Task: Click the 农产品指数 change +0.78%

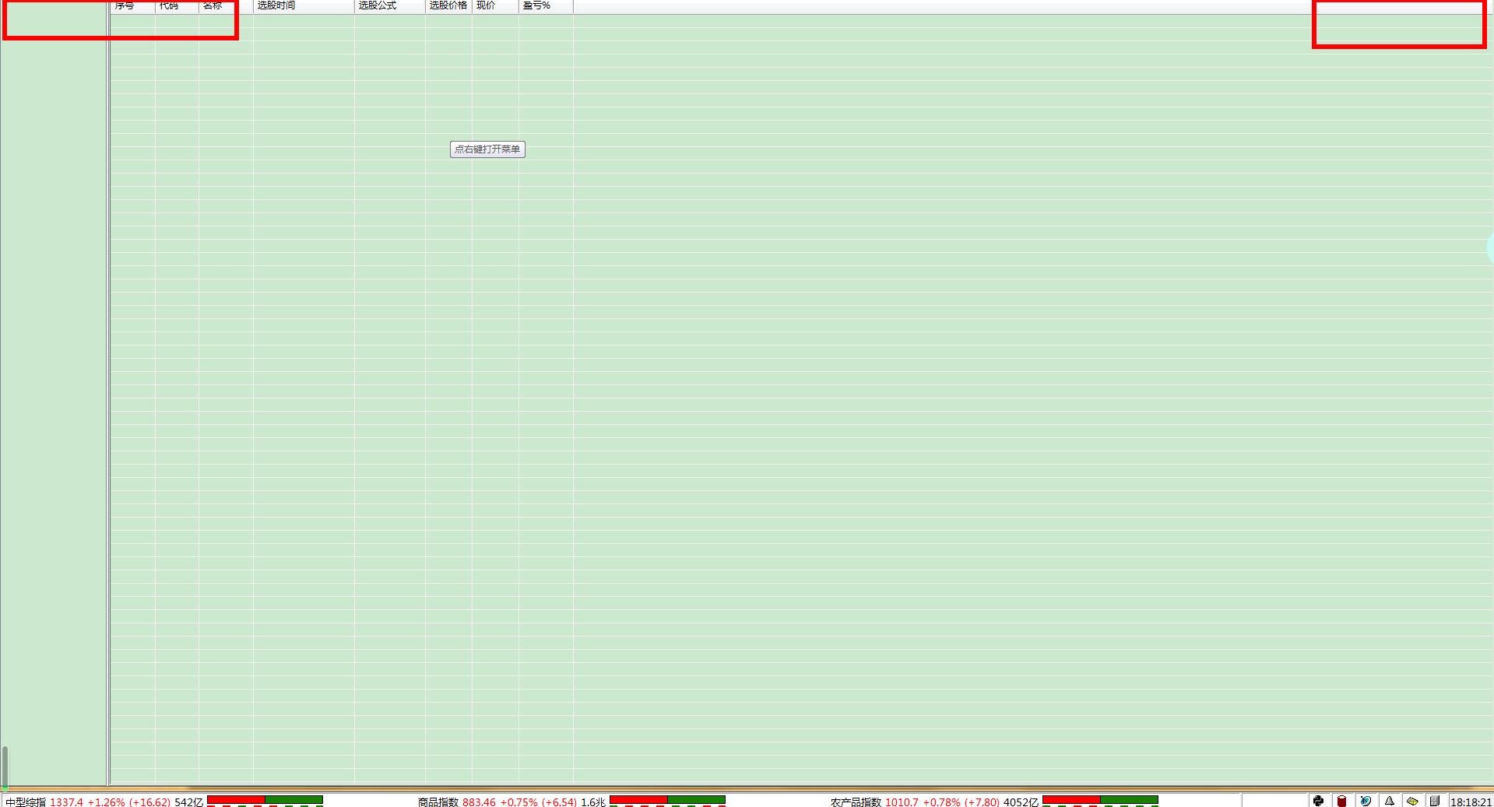Action: pyautogui.click(x=942, y=802)
